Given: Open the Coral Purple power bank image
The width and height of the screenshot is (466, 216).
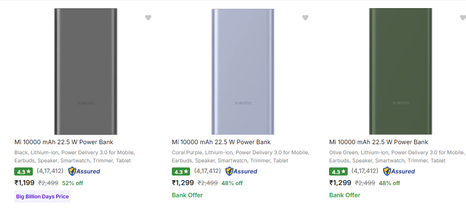Looking at the screenshot, I should (243, 71).
